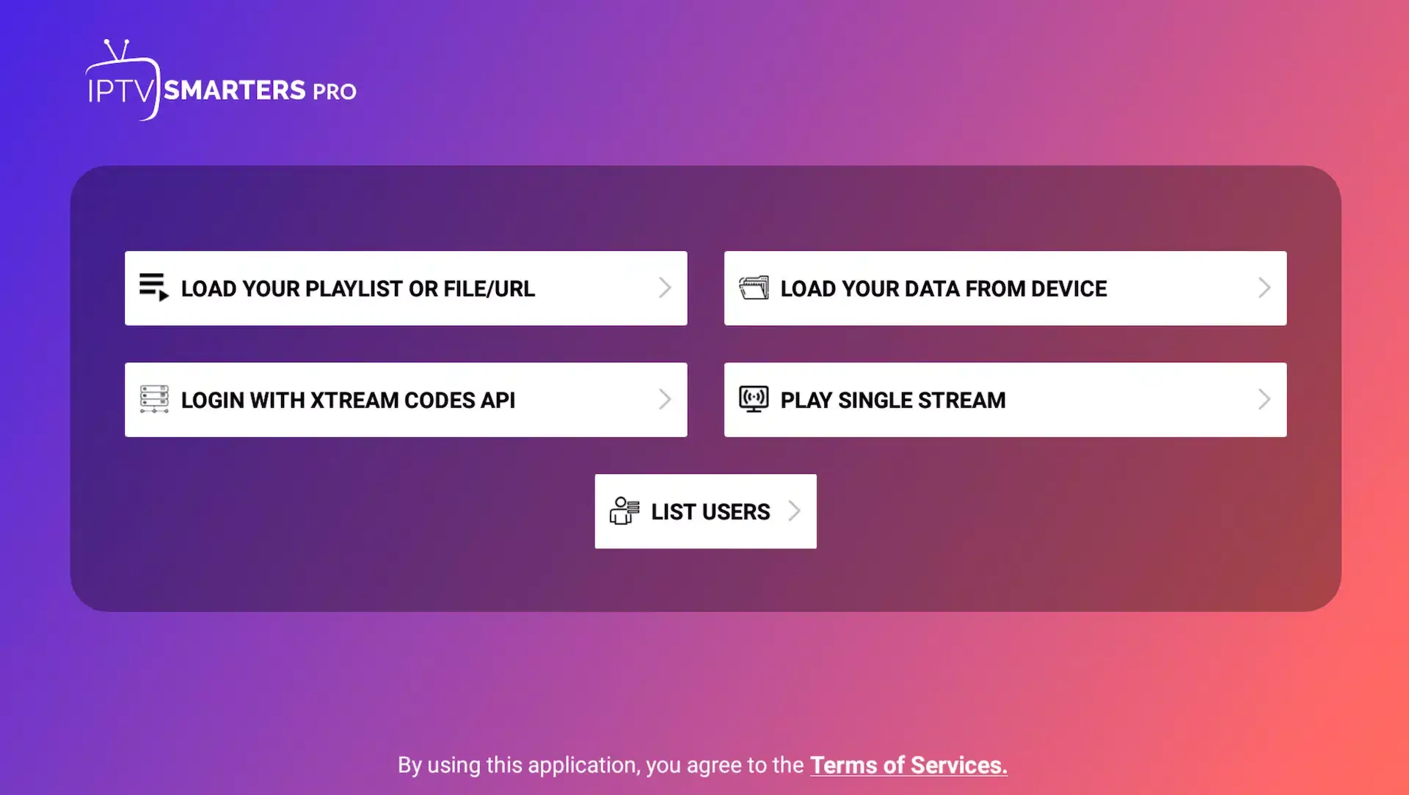The image size is (1409, 795).
Task: Open LIST USERS section
Action: coord(704,510)
